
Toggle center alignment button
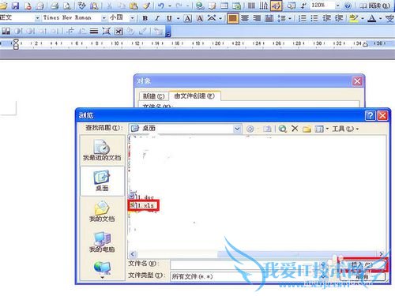pos(245,18)
